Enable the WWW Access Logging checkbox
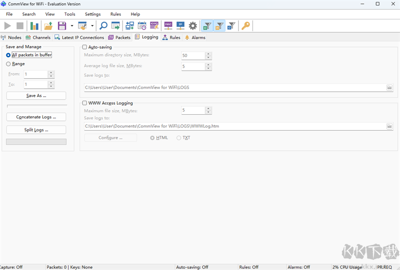 tap(84, 103)
